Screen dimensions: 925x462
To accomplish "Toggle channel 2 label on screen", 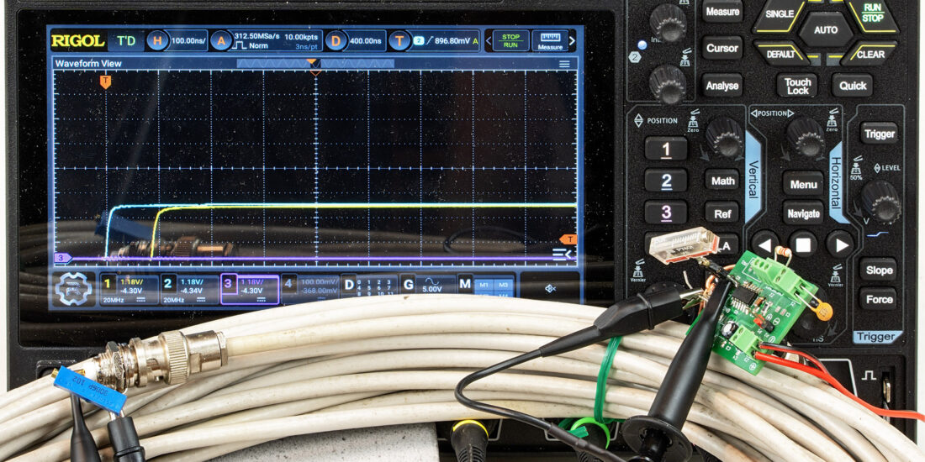I will [x=168, y=284].
